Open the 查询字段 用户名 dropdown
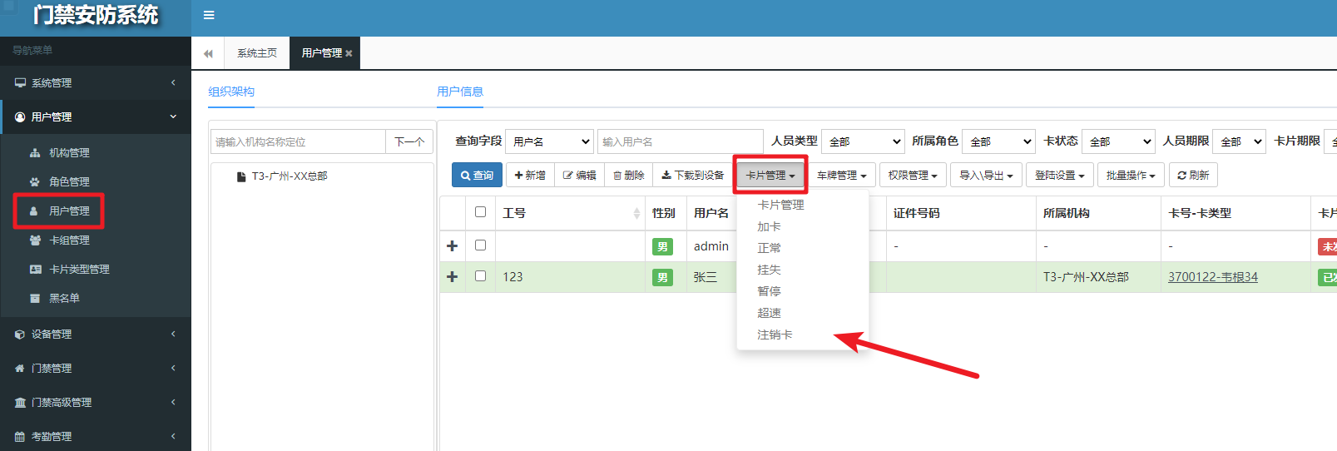The height and width of the screenshot is (451, 1337). click(x=549, y=141)
